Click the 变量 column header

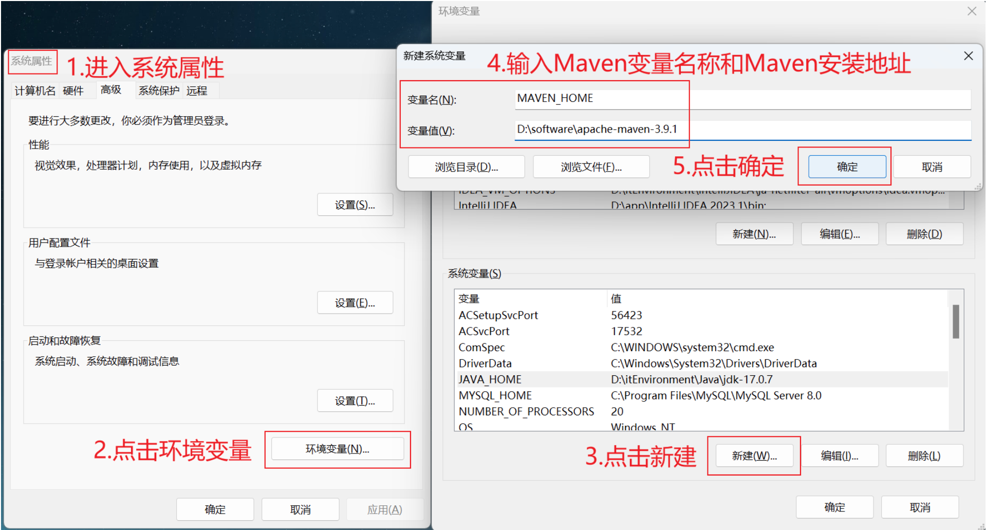[x=531, y=299]
